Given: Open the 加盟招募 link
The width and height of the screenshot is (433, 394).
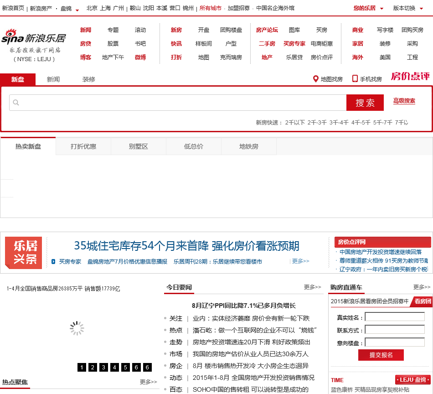Looking at the screenshot, I should (238, 8).
